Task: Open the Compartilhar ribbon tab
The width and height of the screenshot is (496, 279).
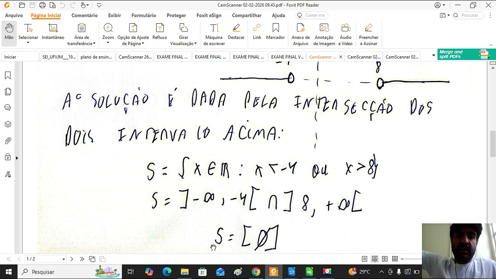Action: tap(247, 15)
